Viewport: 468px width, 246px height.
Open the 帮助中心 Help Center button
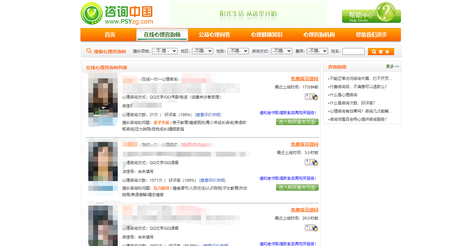(372, 13)
